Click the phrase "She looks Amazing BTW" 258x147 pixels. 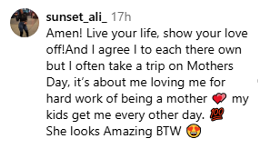click(x=114, y=131)
